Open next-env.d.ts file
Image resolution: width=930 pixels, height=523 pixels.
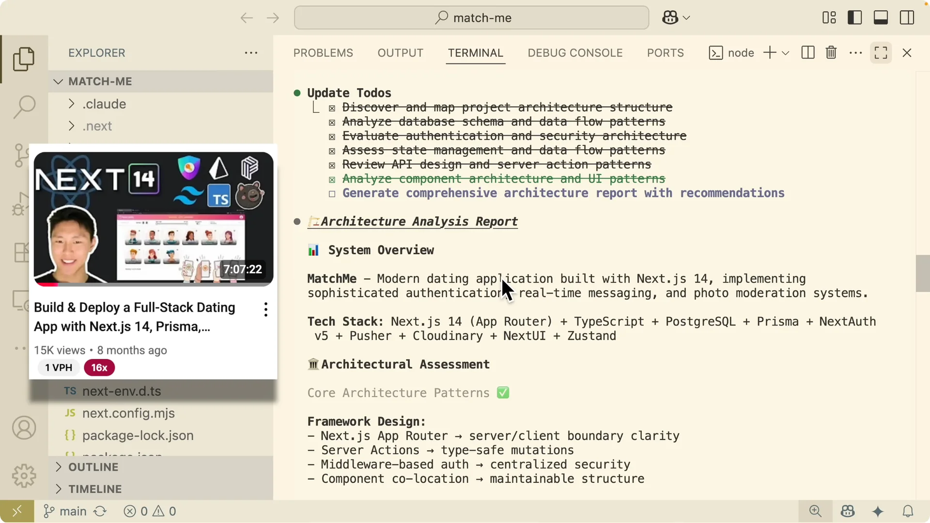coord(161,391)
